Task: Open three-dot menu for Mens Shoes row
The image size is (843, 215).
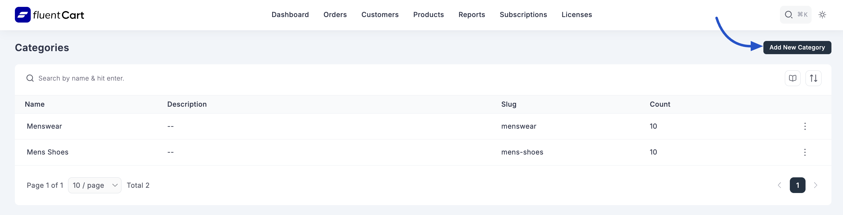Action: pyautogui.click(x=805, y=152)
